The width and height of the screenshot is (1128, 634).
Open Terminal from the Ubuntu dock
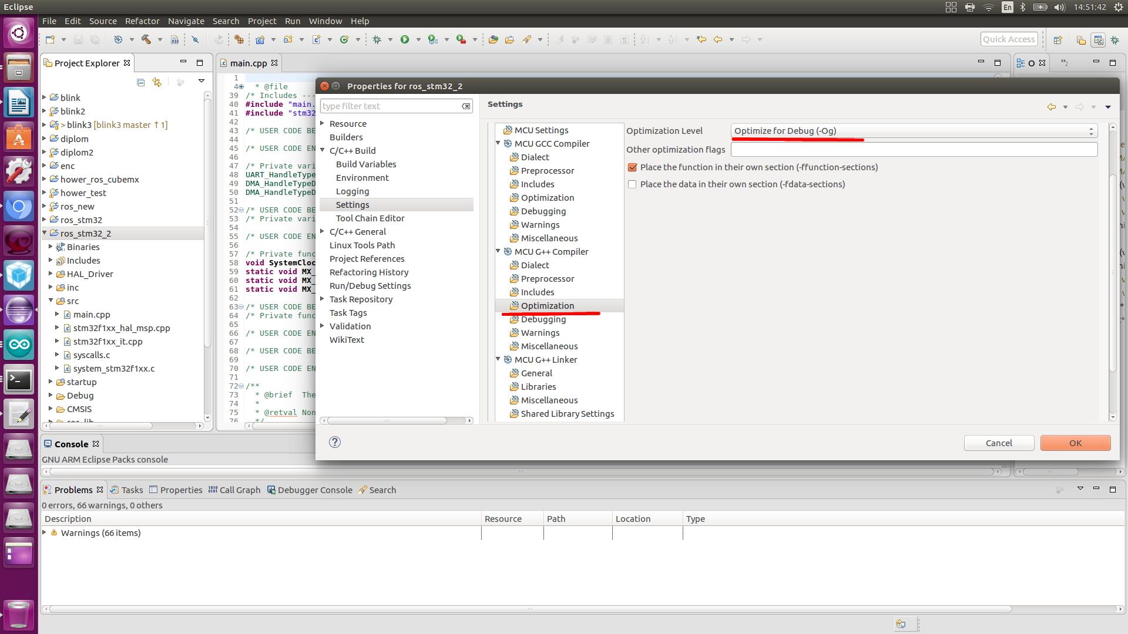19,380
